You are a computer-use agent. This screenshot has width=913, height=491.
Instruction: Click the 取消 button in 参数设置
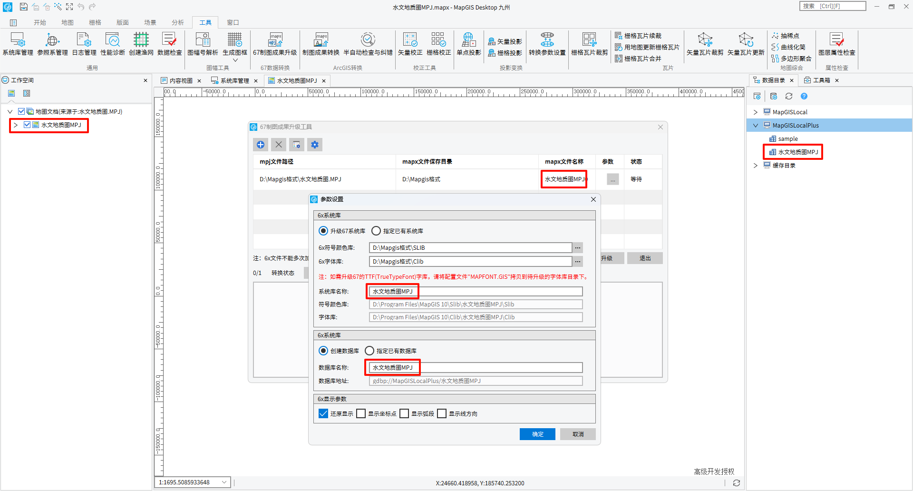point(578,434)
